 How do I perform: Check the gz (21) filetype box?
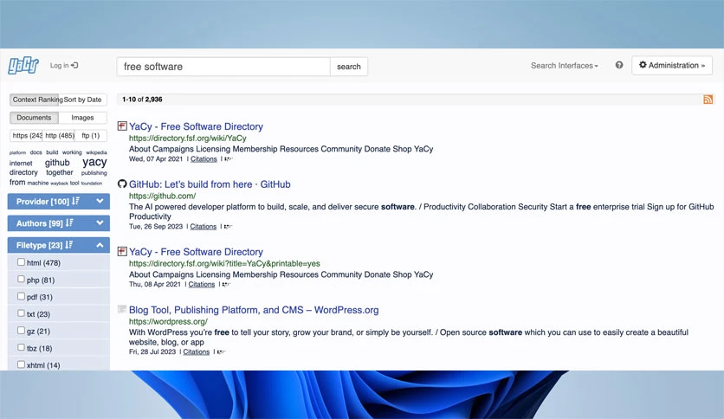click(21, 331)
